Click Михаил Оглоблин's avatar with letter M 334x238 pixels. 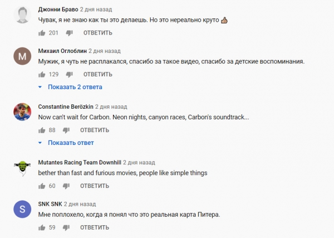(22, 57)
